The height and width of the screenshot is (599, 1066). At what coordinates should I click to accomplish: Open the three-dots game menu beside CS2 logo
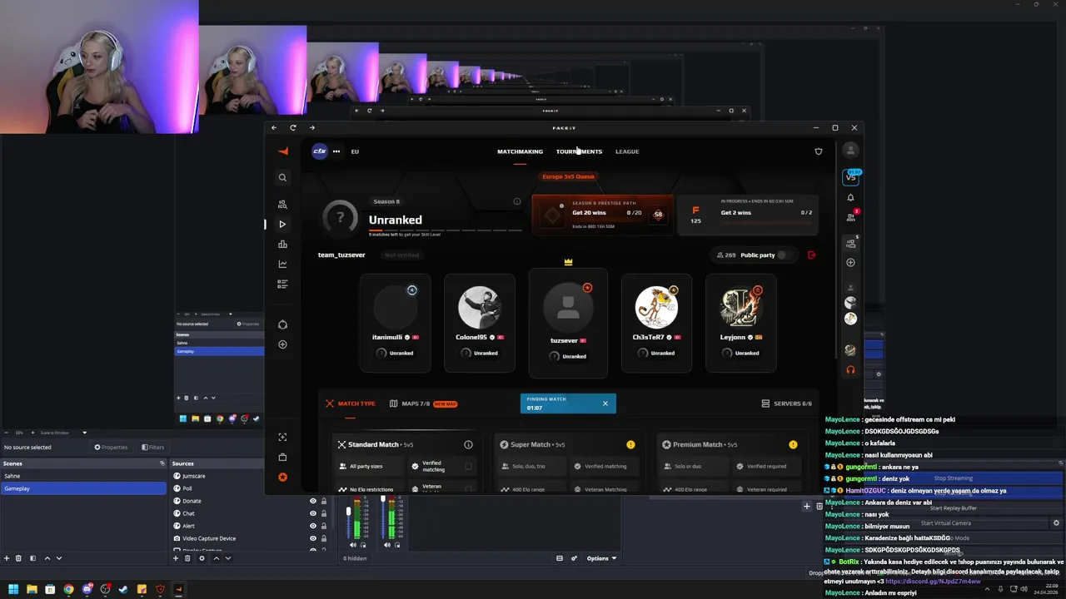click(x=336, y=151)
